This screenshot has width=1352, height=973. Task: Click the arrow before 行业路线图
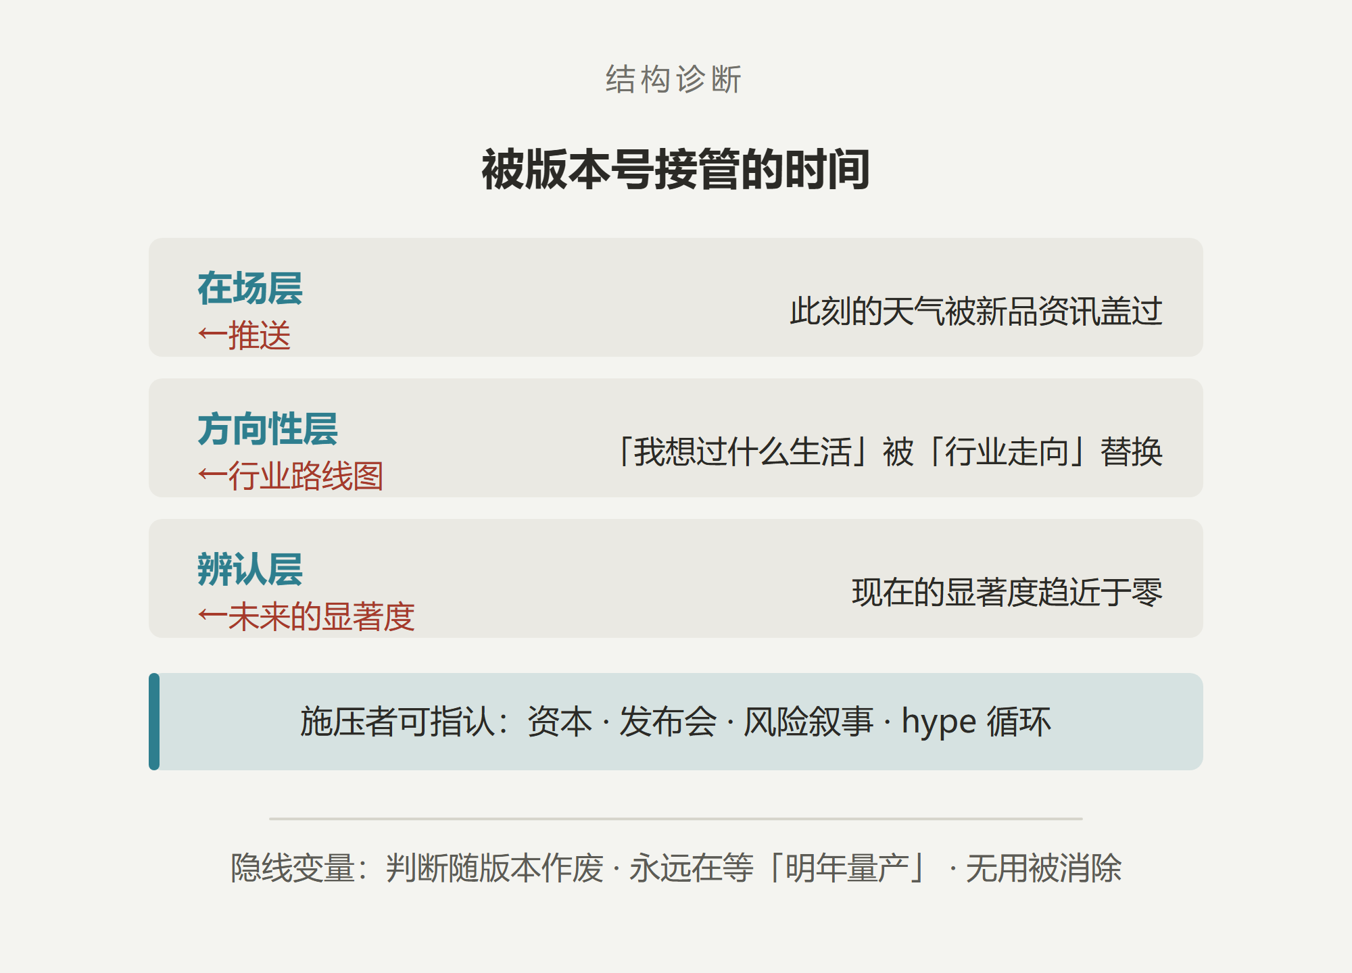(x=212, y=475)
